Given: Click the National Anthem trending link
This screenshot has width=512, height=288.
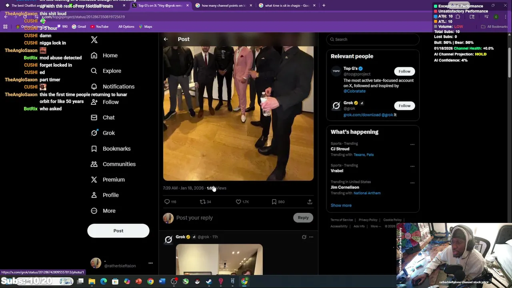Looking at the screenshot, I should pyautogui.click(x=367, y=193).
